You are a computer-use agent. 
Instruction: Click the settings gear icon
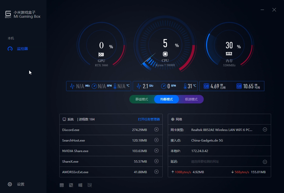click(10, 184)
